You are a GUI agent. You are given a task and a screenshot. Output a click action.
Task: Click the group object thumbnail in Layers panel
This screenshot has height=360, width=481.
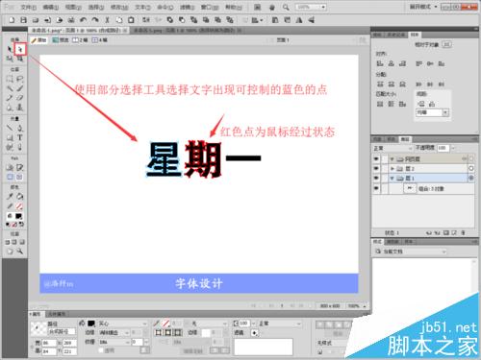[x=410, y=188]
